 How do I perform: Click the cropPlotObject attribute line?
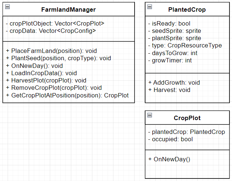[x=55, y=23]
